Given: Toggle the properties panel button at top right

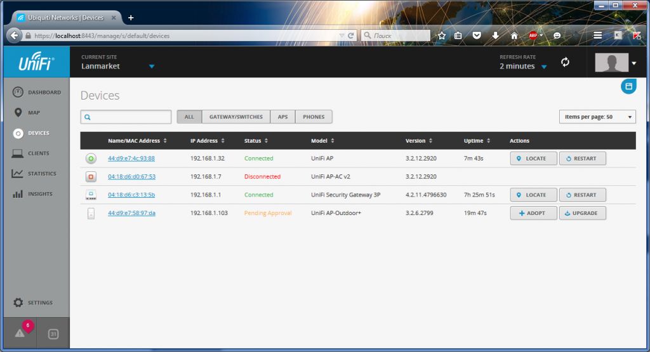Looking at the screenshot, I should point(628,86).
